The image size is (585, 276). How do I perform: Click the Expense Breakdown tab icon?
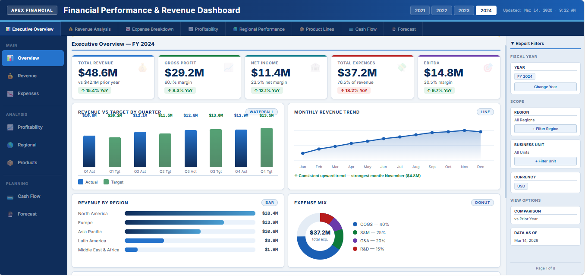pyautogui.click(x=128, y=29)
